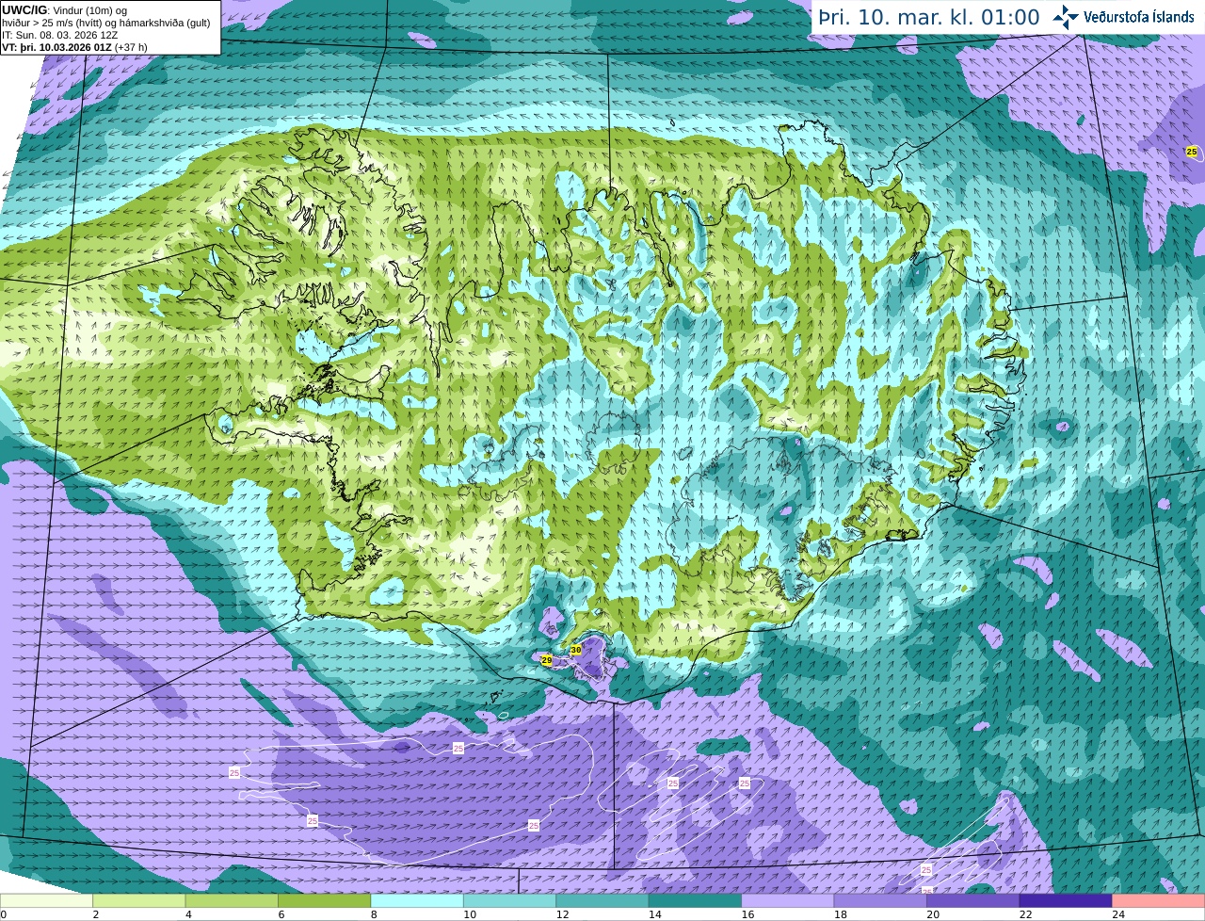Click the legend scale label '16'

[747, 914]
